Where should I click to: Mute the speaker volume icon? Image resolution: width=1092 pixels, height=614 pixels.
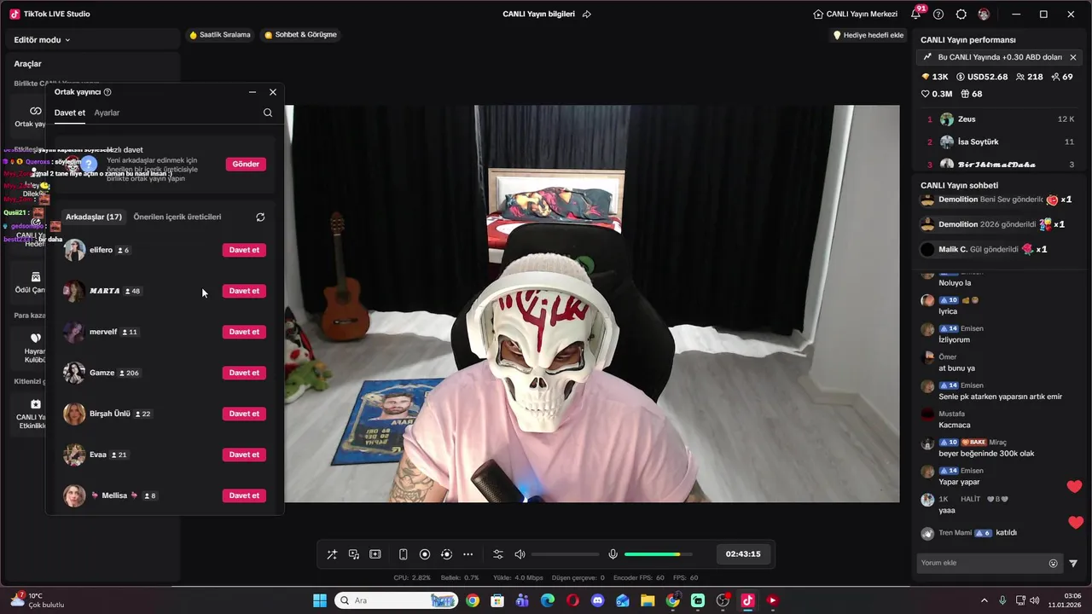(520, 554)
